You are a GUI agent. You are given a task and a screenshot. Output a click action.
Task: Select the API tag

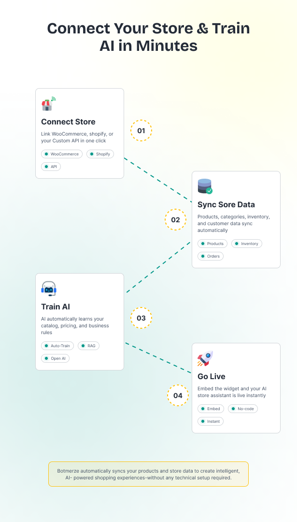(x=51, y=167)
